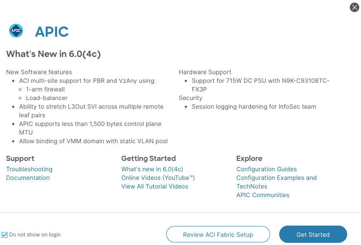
Task: Open Online Videos (YouTube) link
Action: point(158,178)
